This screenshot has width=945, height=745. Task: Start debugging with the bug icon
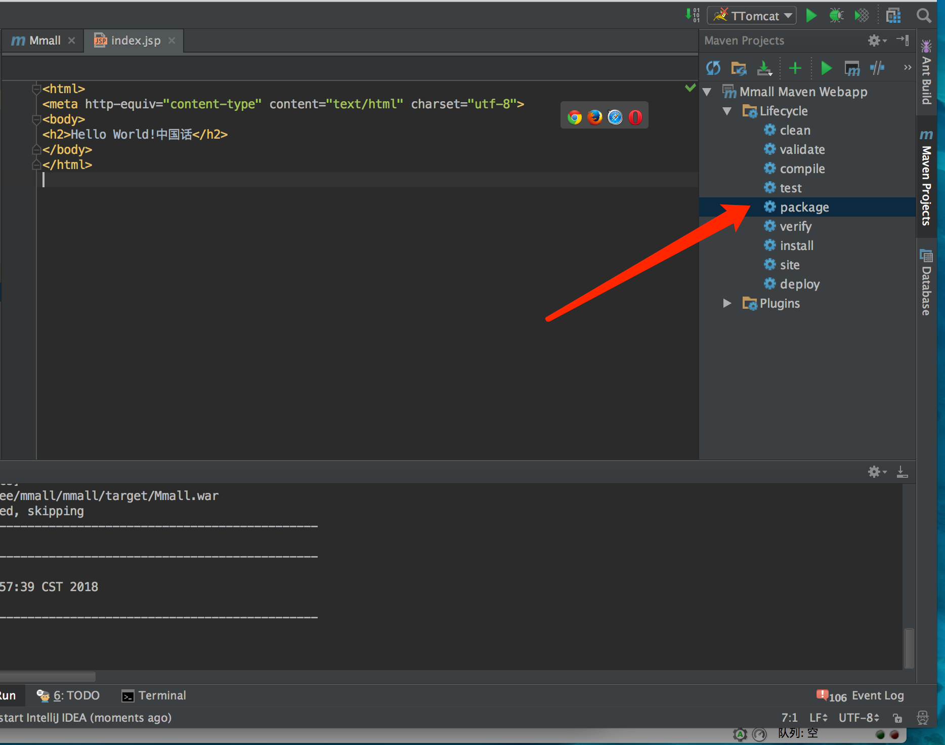coord(836,16)
